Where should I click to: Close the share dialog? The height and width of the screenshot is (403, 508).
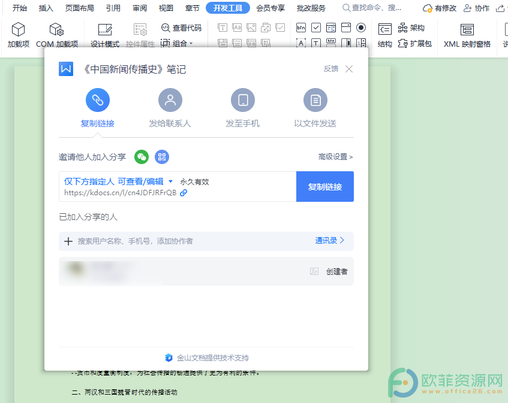pyautogui.click(x=349, y=69)
